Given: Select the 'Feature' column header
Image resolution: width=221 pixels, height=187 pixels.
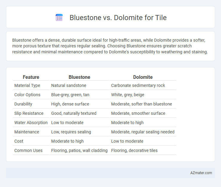Looking at the screenshot, I should 31,77.
